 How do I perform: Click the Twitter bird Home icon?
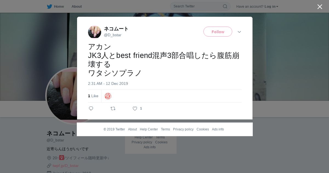49,7
